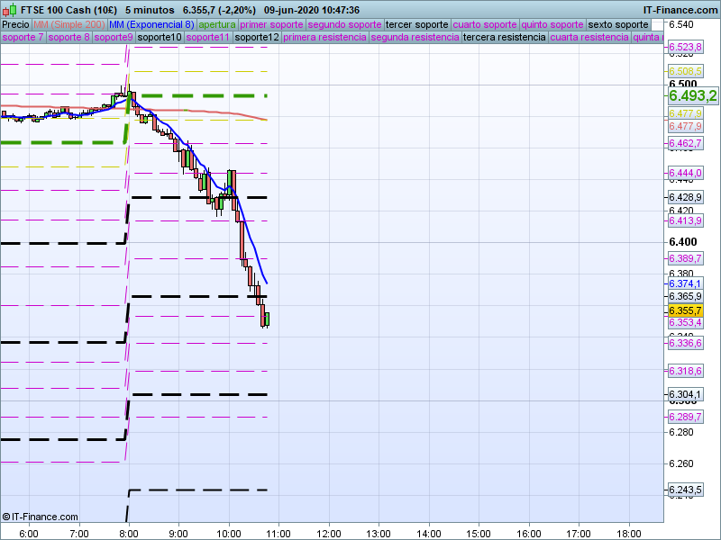721x540 pixels.
Task: Select the cuarto soporte label
Action: point(485,24)
